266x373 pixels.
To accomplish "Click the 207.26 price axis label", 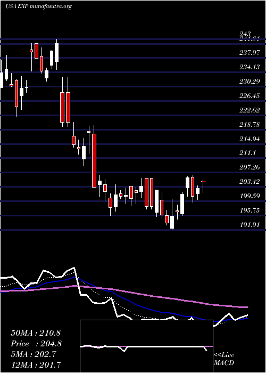I will click(250, 167).
